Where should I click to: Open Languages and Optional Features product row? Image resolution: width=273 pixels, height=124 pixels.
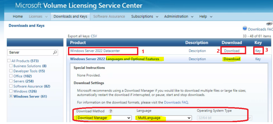[x=115, y=59]
